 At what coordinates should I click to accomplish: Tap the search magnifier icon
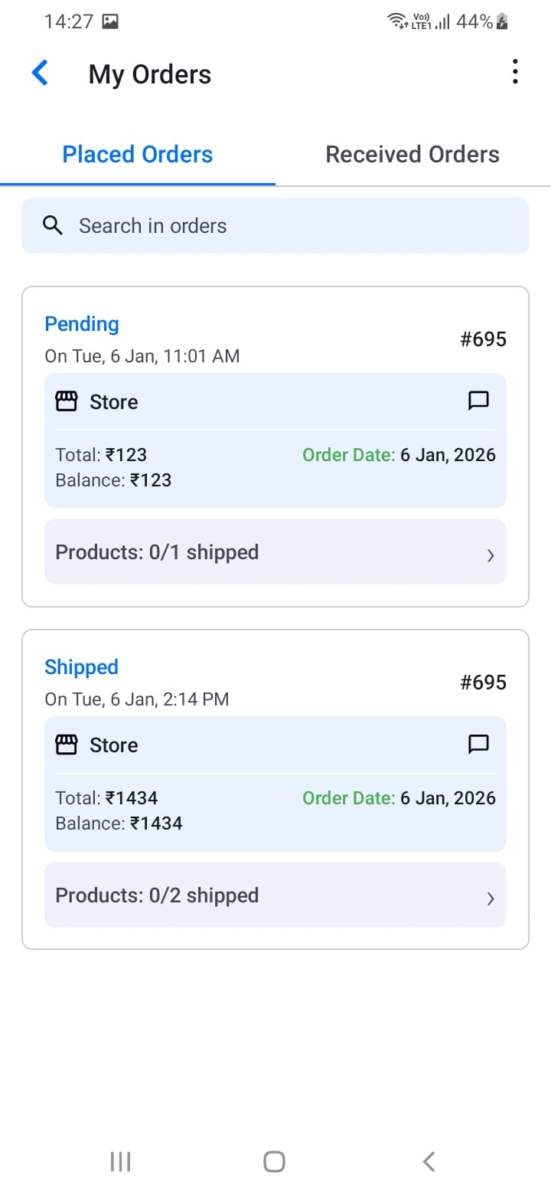53,225
